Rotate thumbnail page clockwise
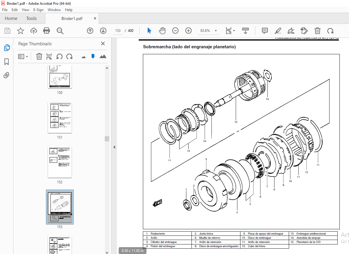This screenshot has width=349, height=254. pos(70,56)
